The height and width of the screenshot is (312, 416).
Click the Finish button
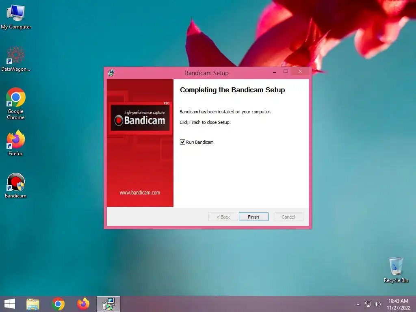click(x=253, y=217)
